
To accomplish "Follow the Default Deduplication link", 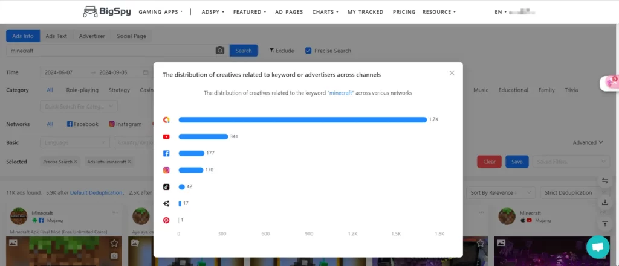I will tap(96, 193).
